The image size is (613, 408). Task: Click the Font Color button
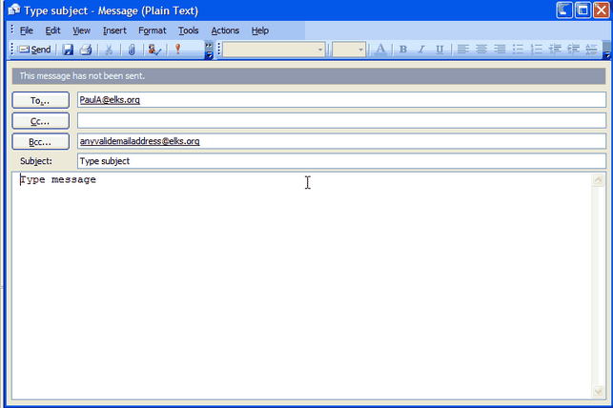pyautogui.click(x=380, y=50)
